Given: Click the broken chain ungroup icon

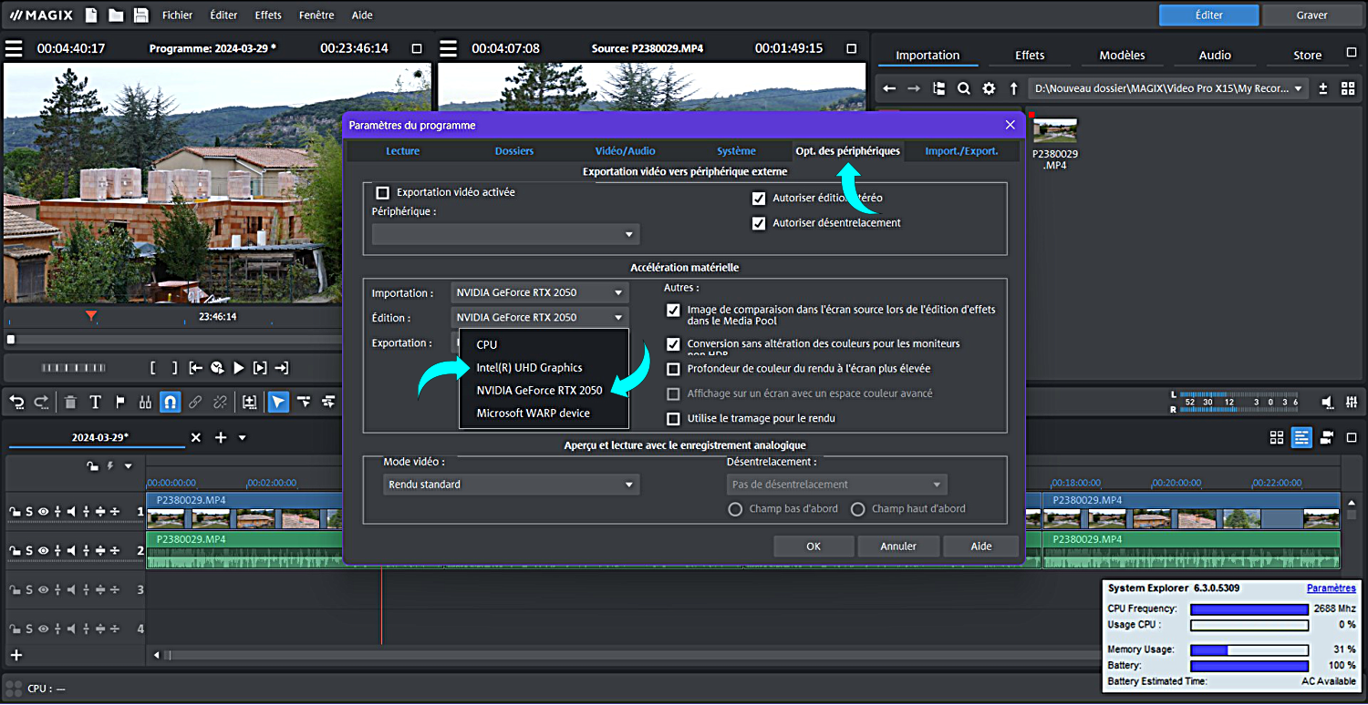Looking at the screenshot, I should coord(220,402).
